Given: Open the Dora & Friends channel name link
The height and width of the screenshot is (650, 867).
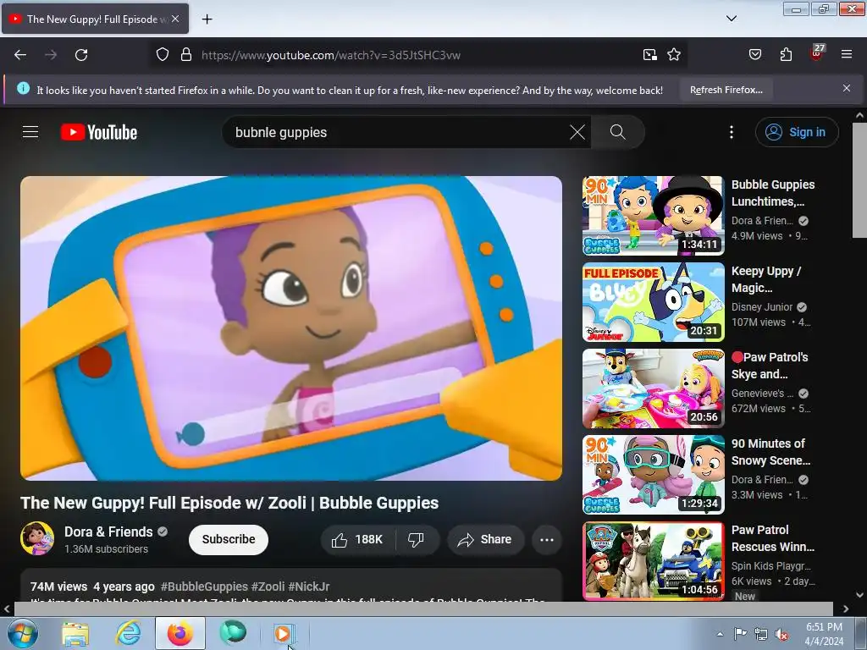Looking at the screenshot, I should coord(108,532).
